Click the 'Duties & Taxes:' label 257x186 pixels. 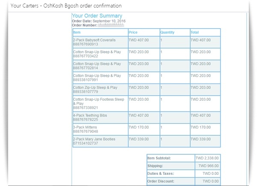[161, 174]
